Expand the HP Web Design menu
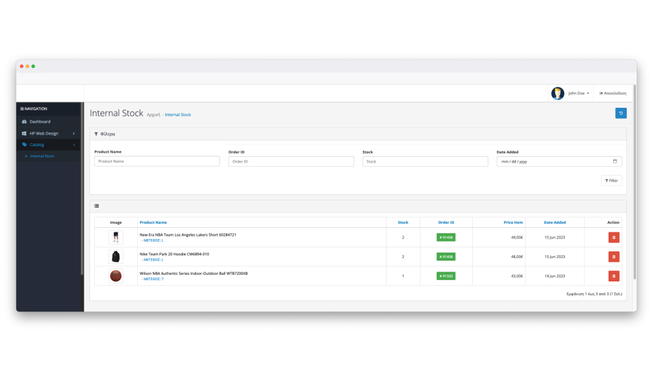The image size is (653, 382). coord(48,133)
